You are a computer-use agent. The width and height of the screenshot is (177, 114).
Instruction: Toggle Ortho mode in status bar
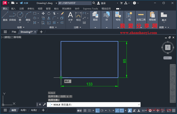[97, 111]
